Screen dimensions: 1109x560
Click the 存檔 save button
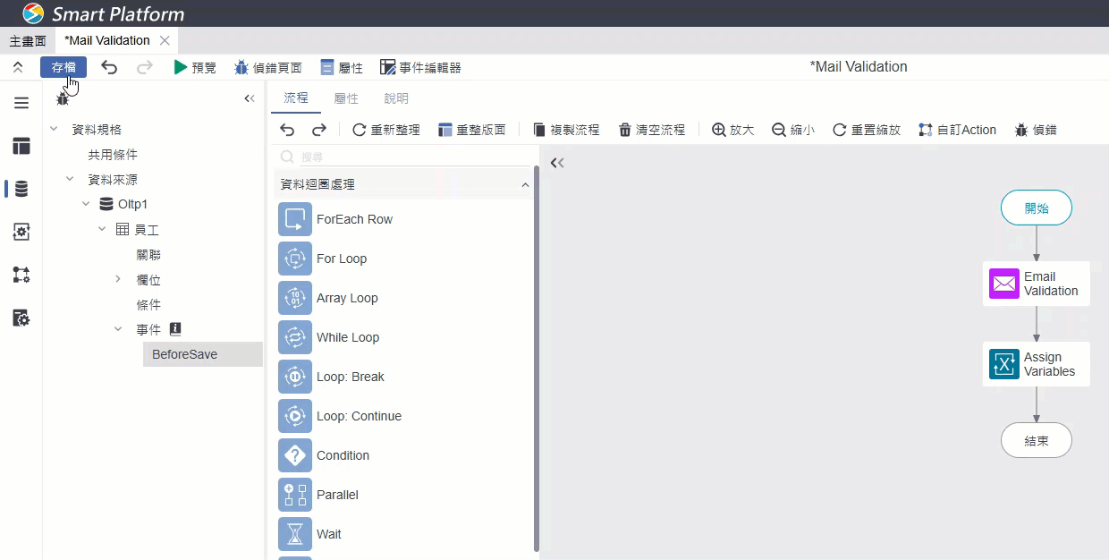coord(63,67)
